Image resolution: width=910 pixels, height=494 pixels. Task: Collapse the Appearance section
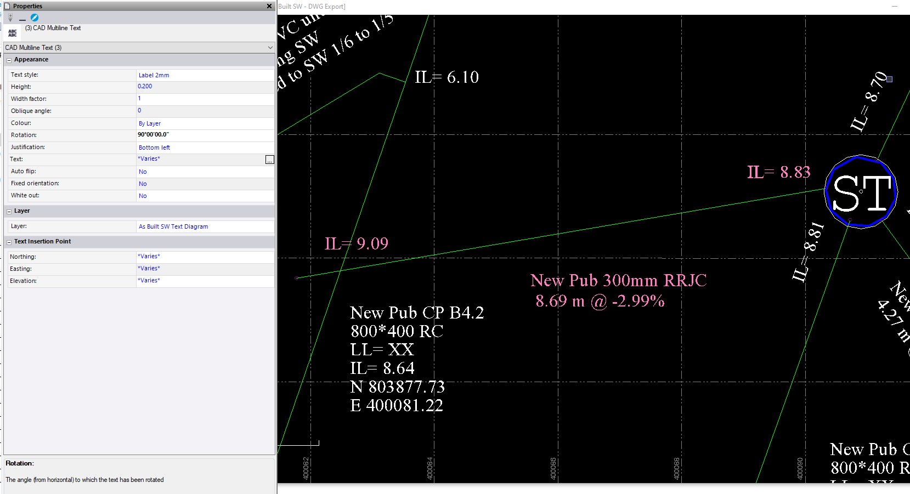(x=9, y=60)
